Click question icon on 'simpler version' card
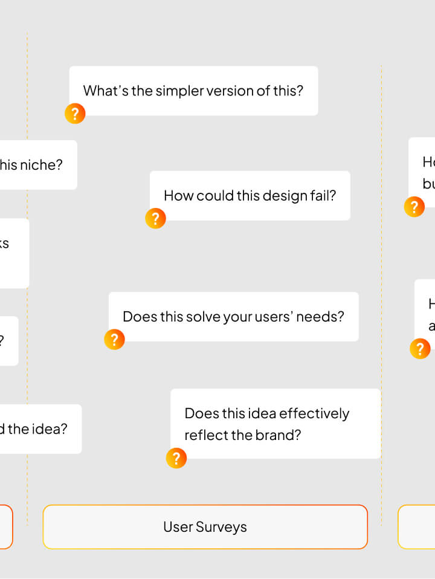Image resolution: width=435 pixels, height=579 pixels. (x=75, y=114)
